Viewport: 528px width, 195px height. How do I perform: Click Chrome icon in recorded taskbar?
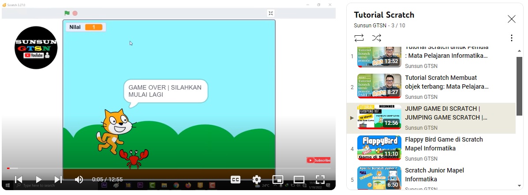click(x=176, y=185)
